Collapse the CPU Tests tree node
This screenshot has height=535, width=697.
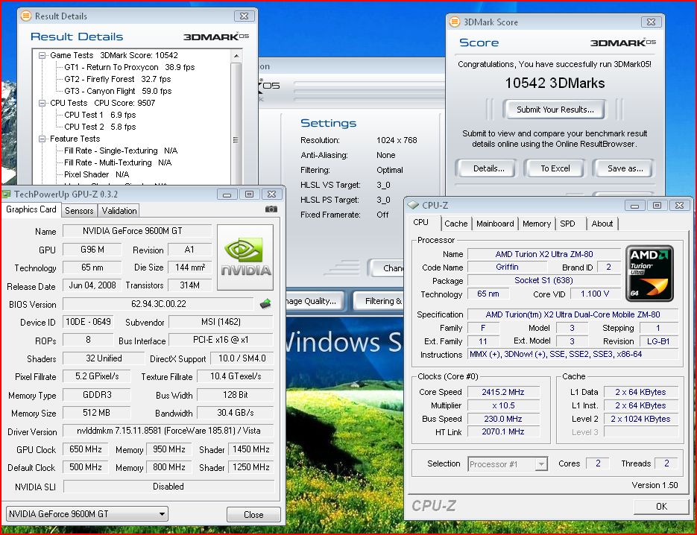[42, 103]
